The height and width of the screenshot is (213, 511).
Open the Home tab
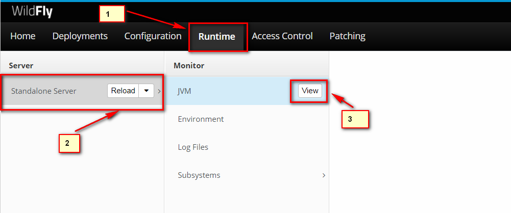[x=23, y=36]
